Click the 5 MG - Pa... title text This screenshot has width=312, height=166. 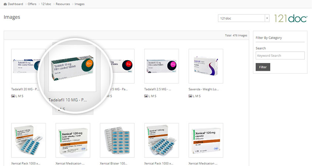tap(119, 89)
